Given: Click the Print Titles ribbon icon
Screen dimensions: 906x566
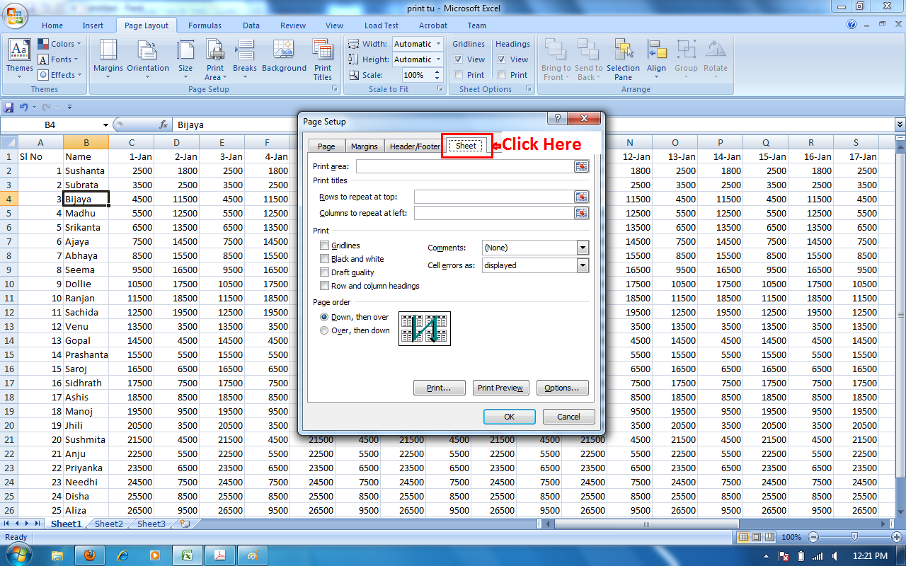Looking at the screenshot, I should pyautogui.click(x=323, y=59).
